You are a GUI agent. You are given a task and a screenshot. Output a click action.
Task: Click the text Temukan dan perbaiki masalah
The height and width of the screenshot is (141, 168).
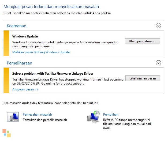point(45,120)
